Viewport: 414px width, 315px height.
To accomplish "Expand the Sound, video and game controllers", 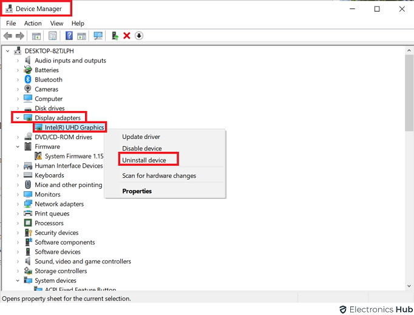I will tap(18, 262).
